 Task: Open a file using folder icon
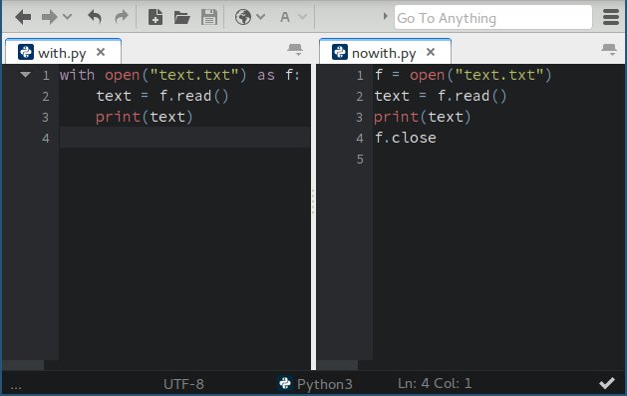[182, 18]
